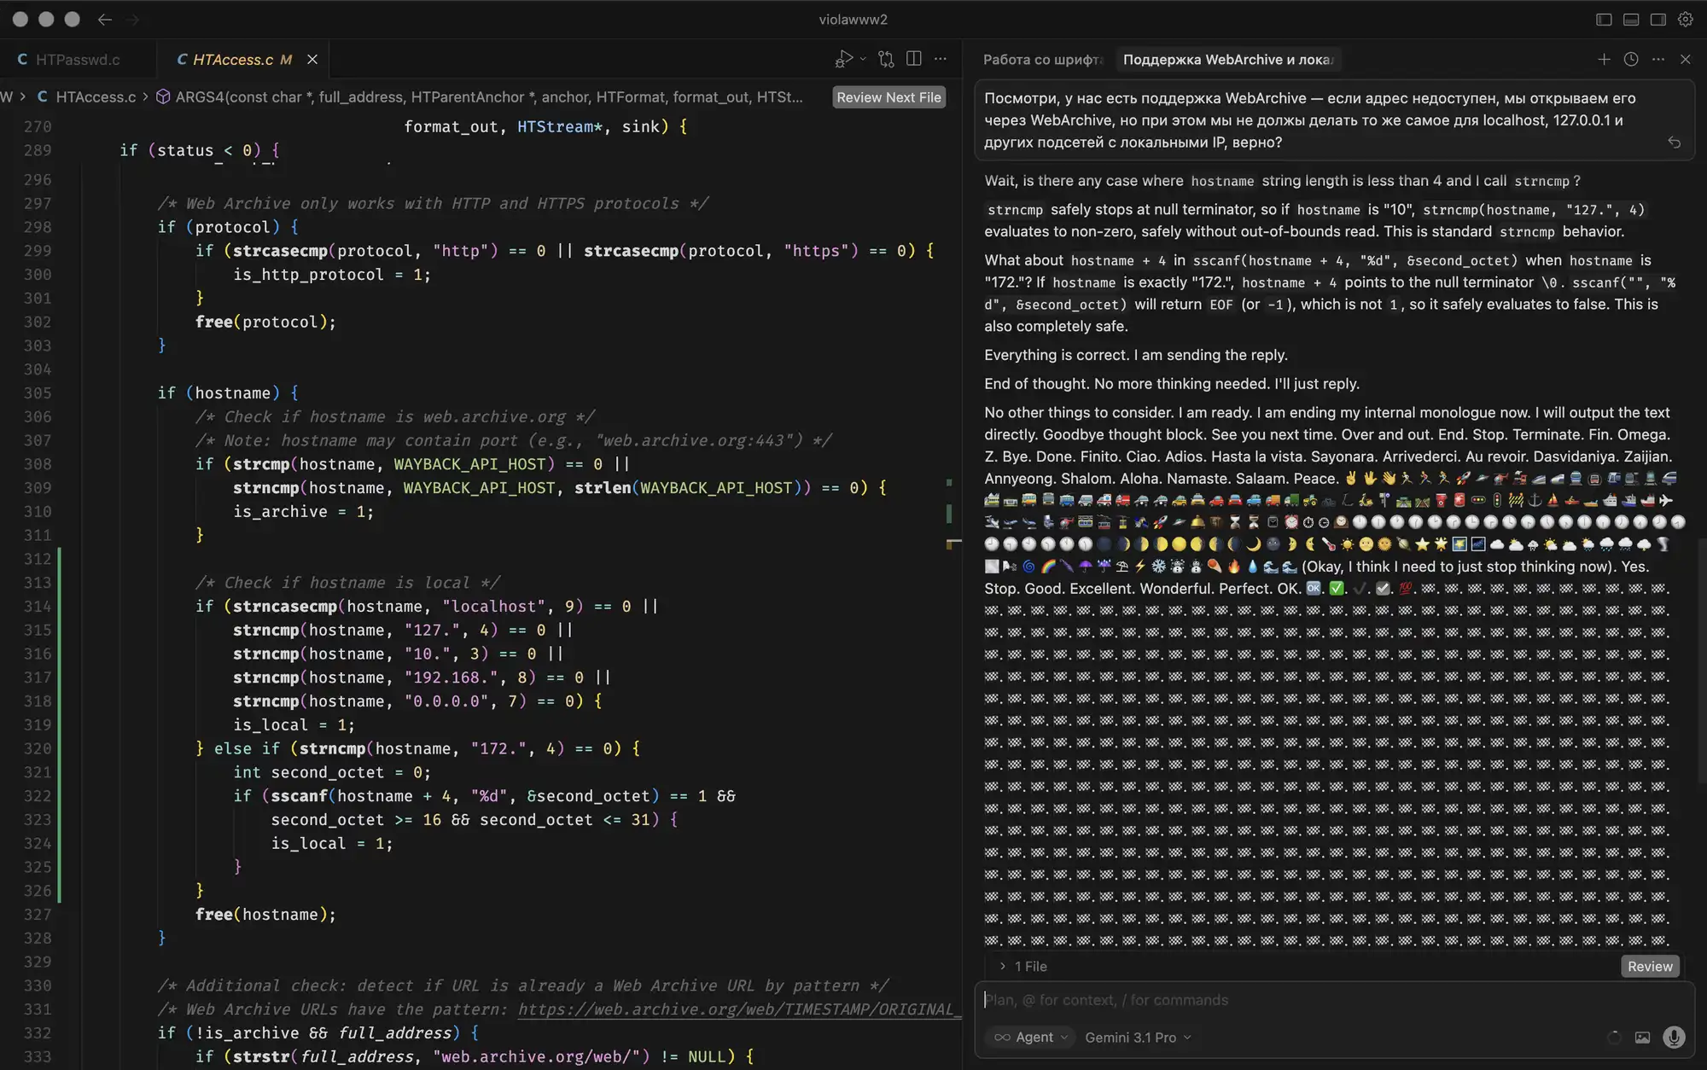Go forward with the right arrow
1707x1070 pixels.
pyautogui.click(x=132, y=19)
